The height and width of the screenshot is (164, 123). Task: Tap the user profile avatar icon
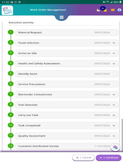[x=119, y=10]
